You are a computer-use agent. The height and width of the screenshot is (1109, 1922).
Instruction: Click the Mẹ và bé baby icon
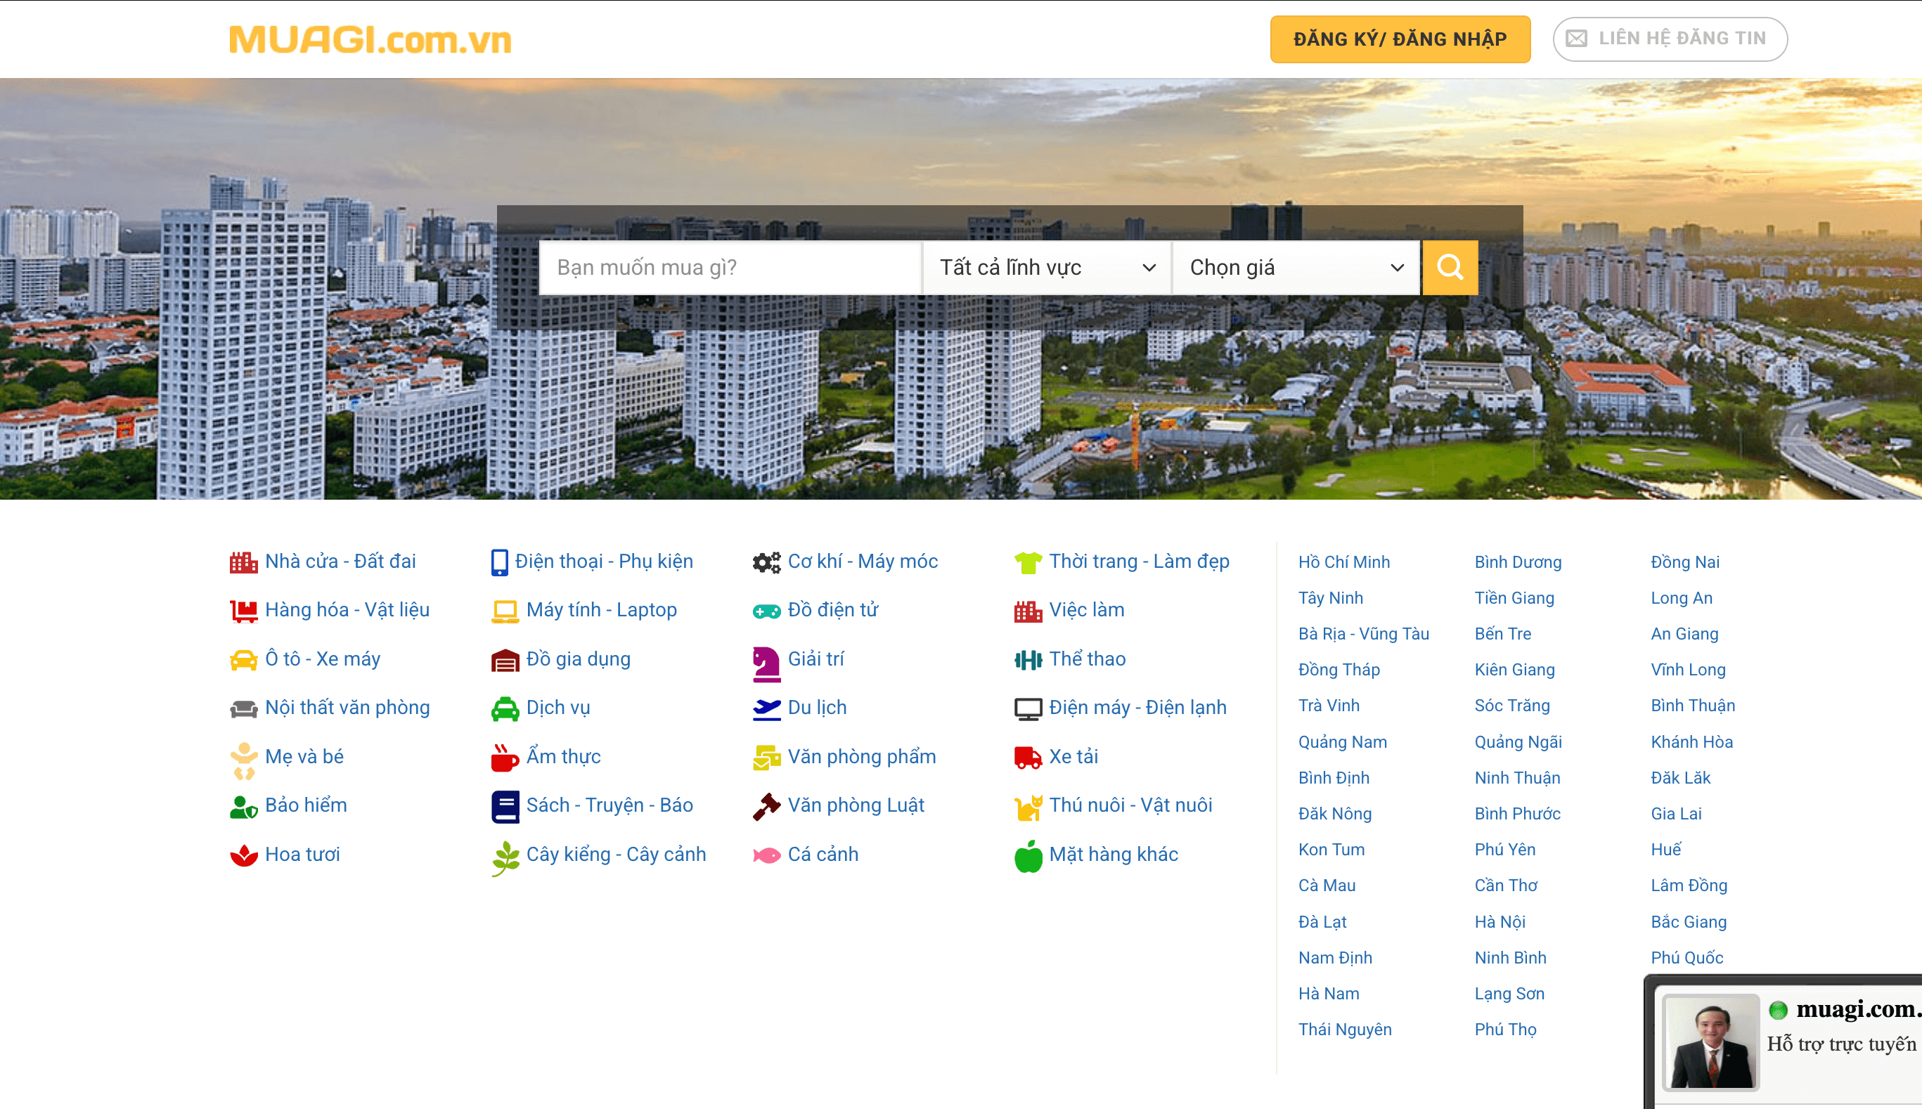click(x=244, y=760)
